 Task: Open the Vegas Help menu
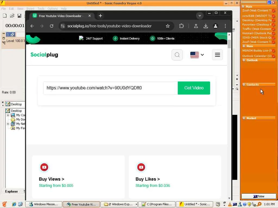coord(64,9)
